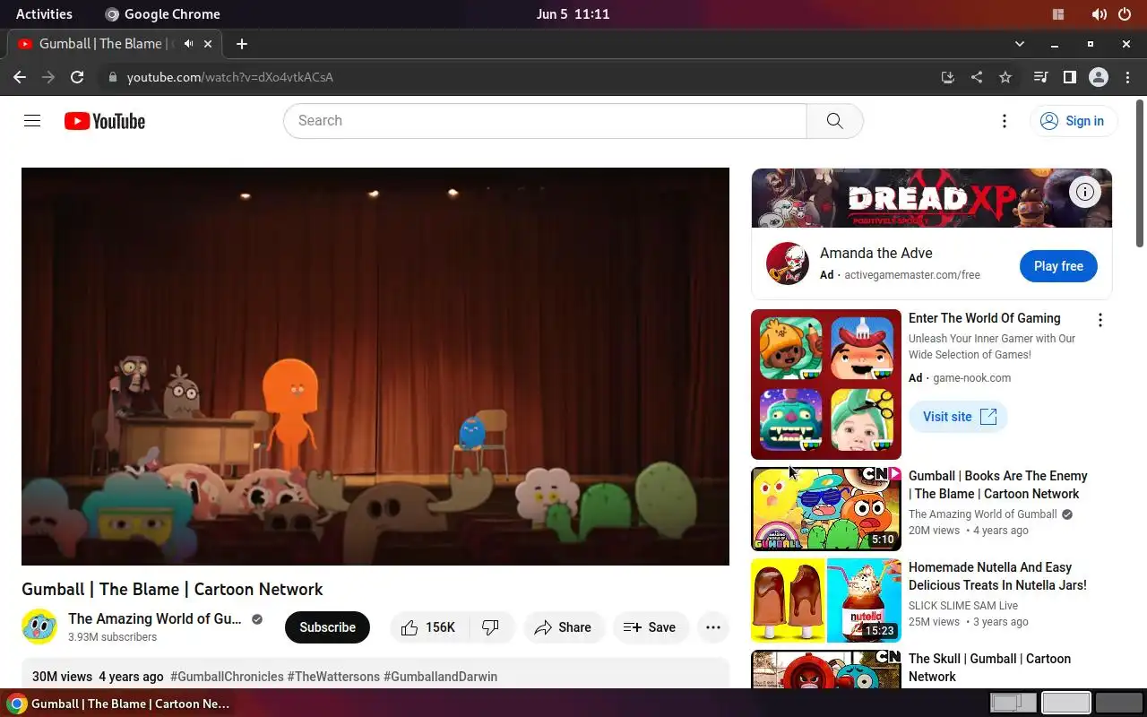Click the page vertical scrollbar
Screen dimensions: 1147x717
1140,175
